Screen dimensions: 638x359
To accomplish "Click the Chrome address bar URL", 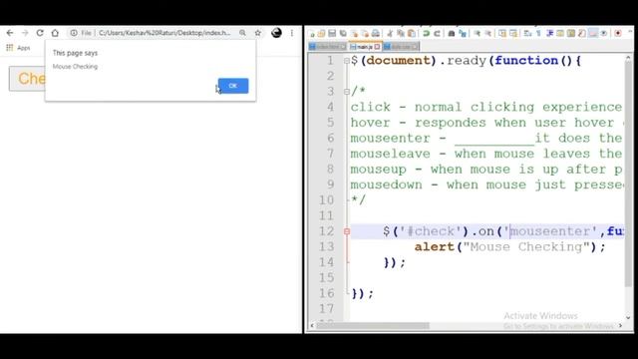I will point(164,33).
